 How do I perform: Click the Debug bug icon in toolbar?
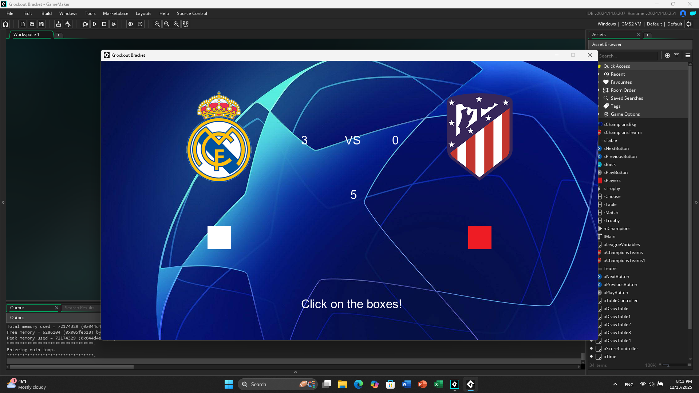coord(85,24)
